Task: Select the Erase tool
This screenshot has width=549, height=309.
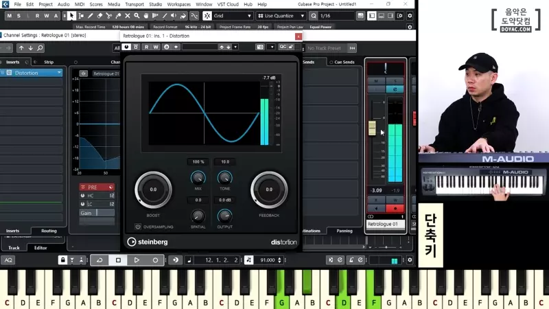Action: (x=100, y=16)
